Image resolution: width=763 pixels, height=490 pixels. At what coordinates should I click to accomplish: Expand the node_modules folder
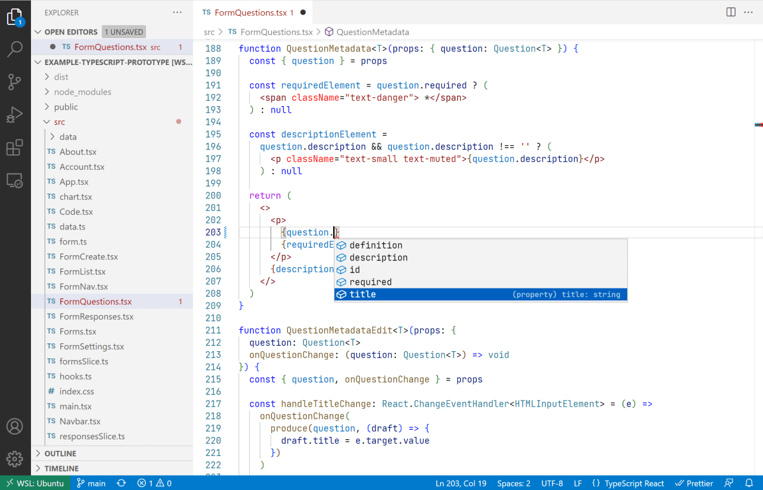tap(83, 91)
